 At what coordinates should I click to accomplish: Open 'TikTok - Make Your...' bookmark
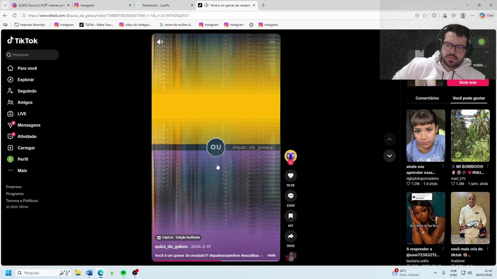[x=96, y=25]
